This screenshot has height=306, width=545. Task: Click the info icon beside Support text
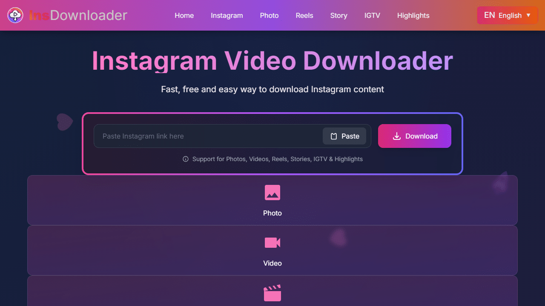tap(186, 159)
